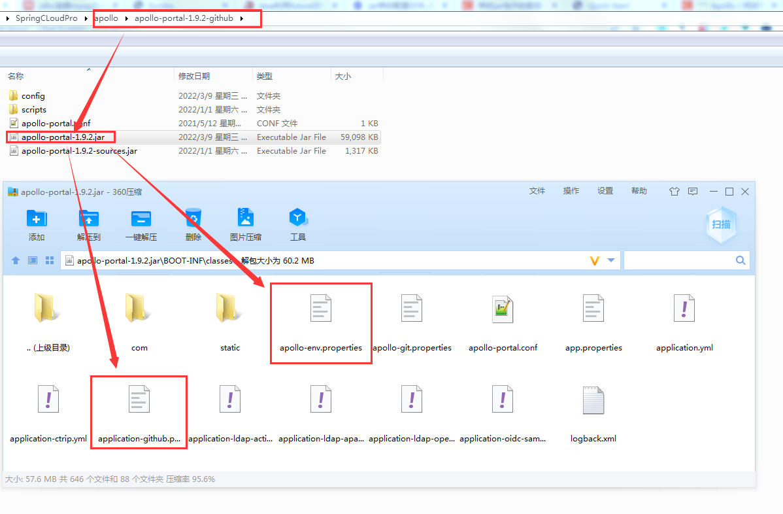
Task: Select application-ctrip.yml file
Action: coord(48,413)
